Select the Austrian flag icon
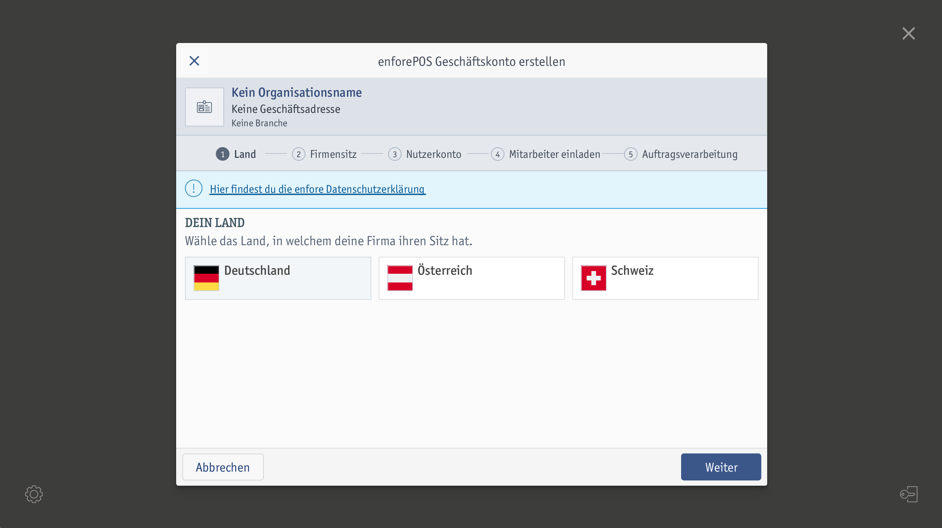942x528 pixels. (x=400, y=278)
